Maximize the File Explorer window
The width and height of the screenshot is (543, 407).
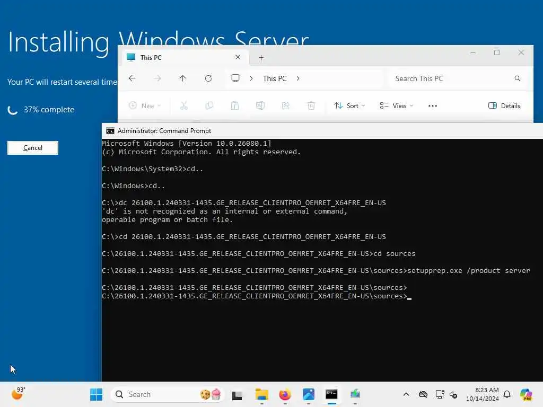tap(497, 52)
